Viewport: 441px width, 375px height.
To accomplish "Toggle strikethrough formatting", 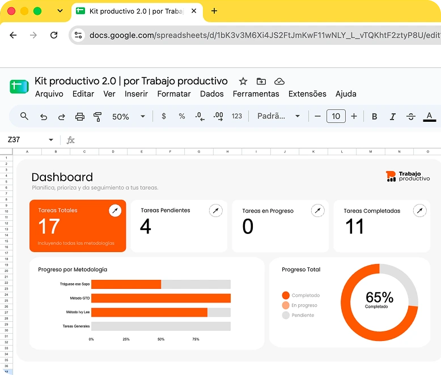I will (x=411, y=116).
